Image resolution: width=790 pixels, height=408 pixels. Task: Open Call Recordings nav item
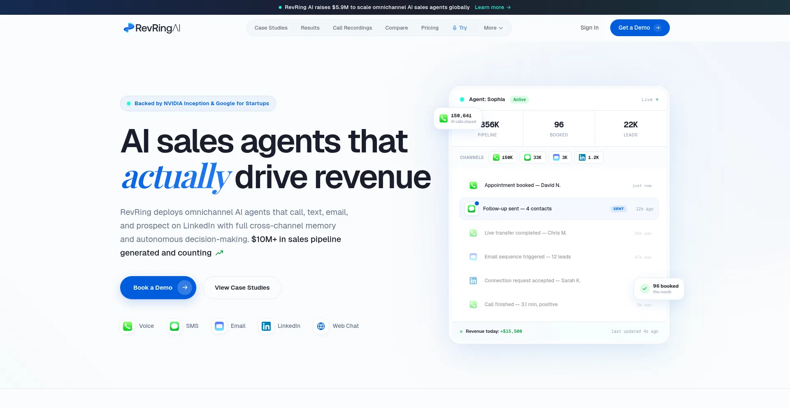point(352,28)
